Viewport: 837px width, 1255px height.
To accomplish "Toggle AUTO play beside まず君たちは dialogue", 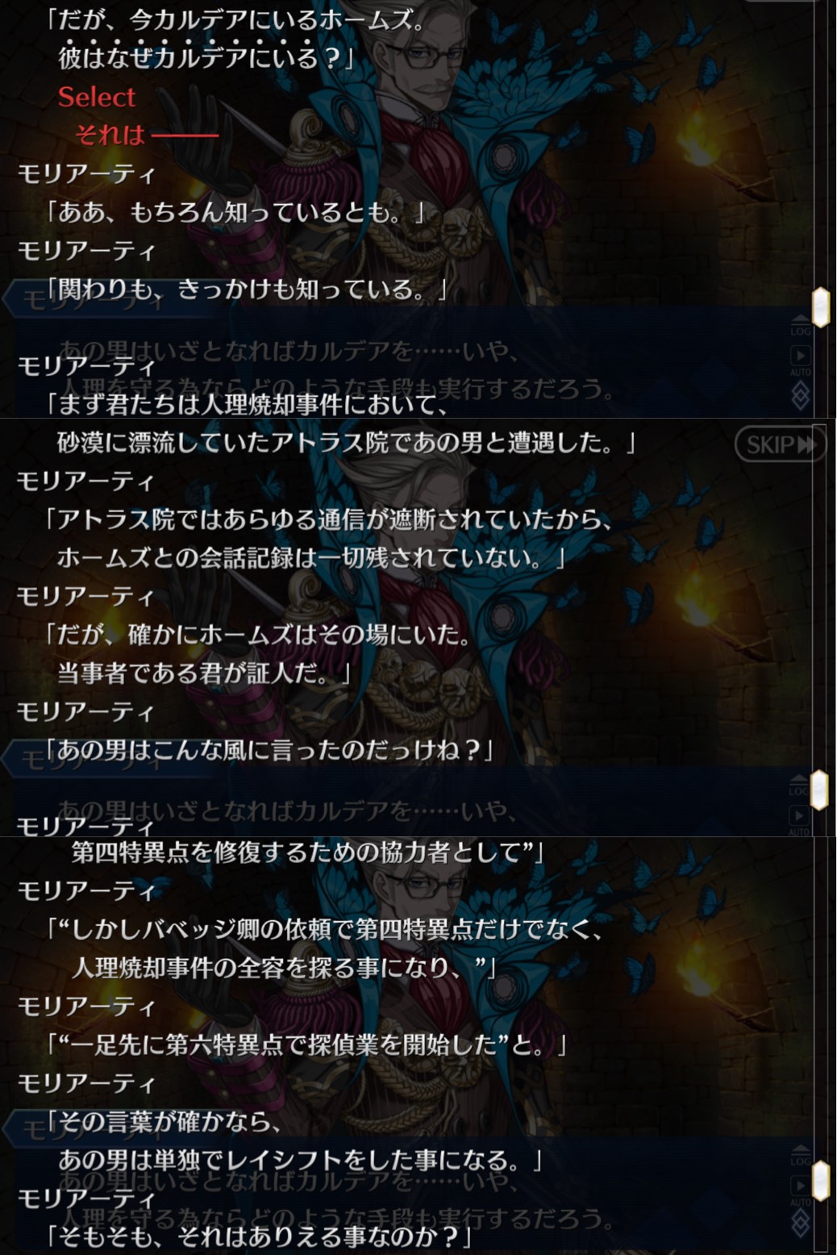I will (800, 361).
